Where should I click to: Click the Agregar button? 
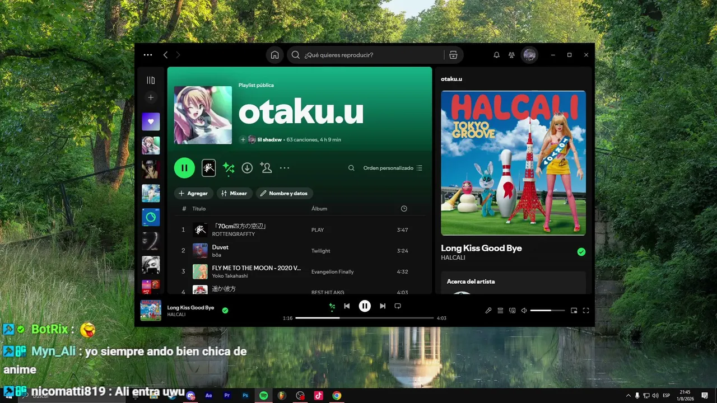pyautogui.click(x=194, y=193)
